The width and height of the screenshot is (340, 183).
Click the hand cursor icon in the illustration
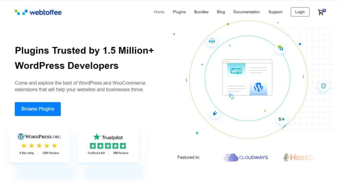(231, 96)
